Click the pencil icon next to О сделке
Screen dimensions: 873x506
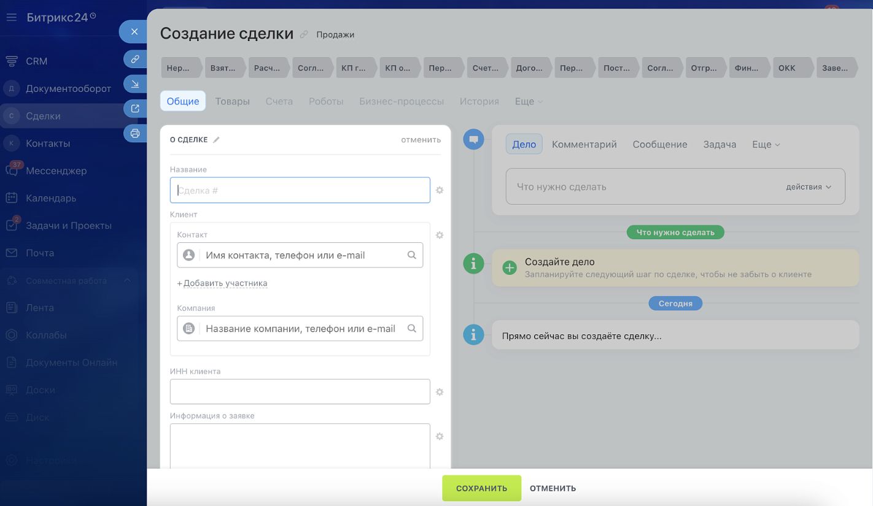[216, 140]
